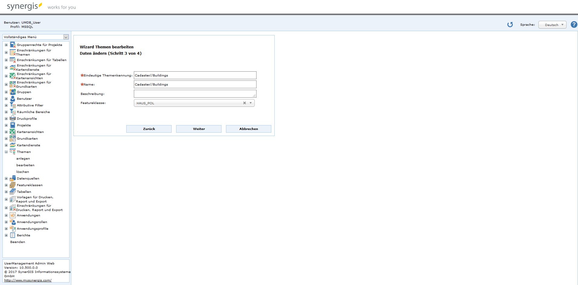Click Abbrechen to cancel the wizard
Screen dimensions: 578x285
(x=248, y=129)
